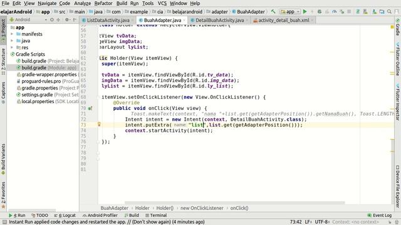Toggle the 1: Project tool window
Image resolution: width=401 pixels, height=225 pixels.
pos(3,31)
